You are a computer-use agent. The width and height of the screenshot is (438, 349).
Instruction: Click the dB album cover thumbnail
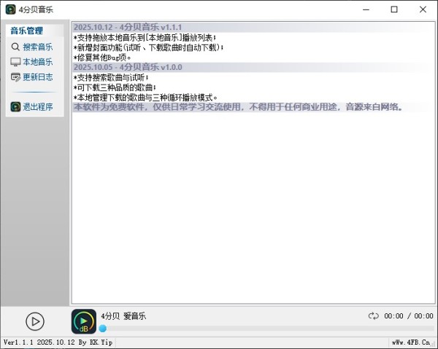(84, 321)
